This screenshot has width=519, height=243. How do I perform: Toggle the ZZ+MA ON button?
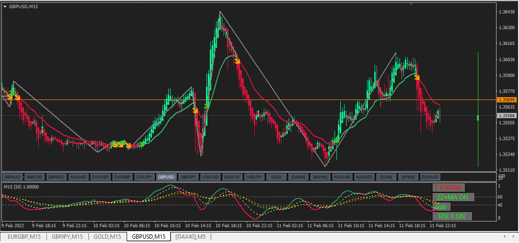tap(454, 197)
